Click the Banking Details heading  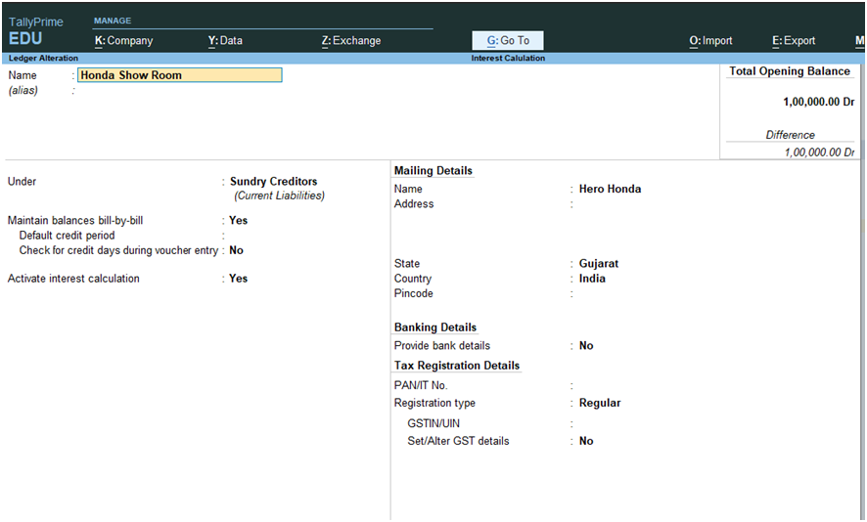pos(435,327)
